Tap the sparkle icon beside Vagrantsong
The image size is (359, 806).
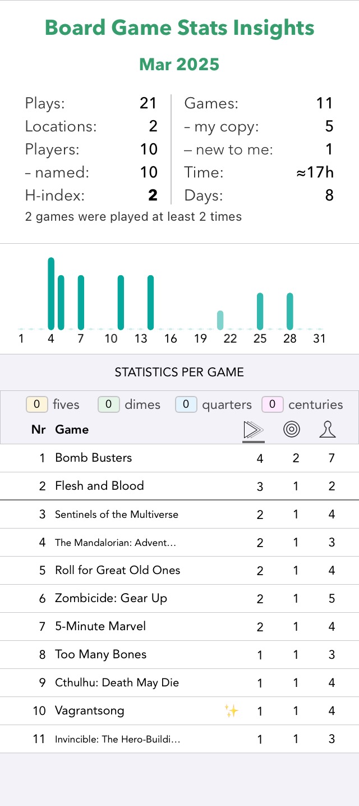click(x=231, y=711)
